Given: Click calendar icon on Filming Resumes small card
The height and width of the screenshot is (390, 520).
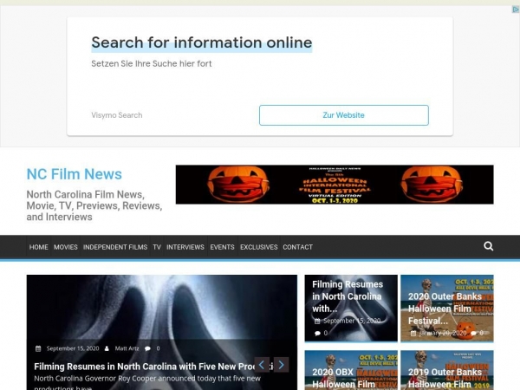Looking at the screenshot, I should point(317,321).
